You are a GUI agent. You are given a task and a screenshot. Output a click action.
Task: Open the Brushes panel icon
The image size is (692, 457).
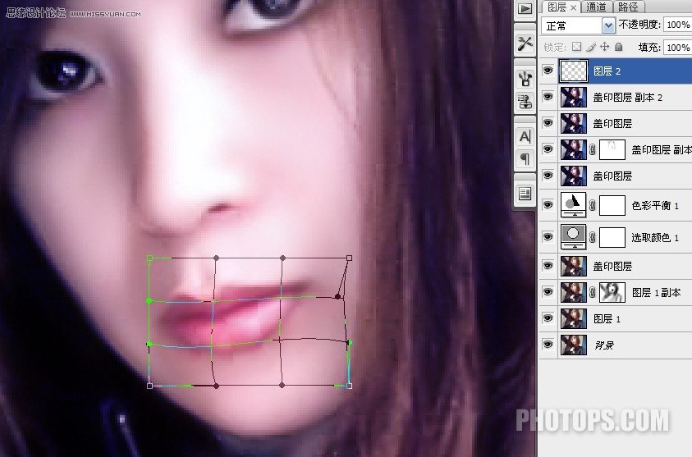tap(525, 80)
